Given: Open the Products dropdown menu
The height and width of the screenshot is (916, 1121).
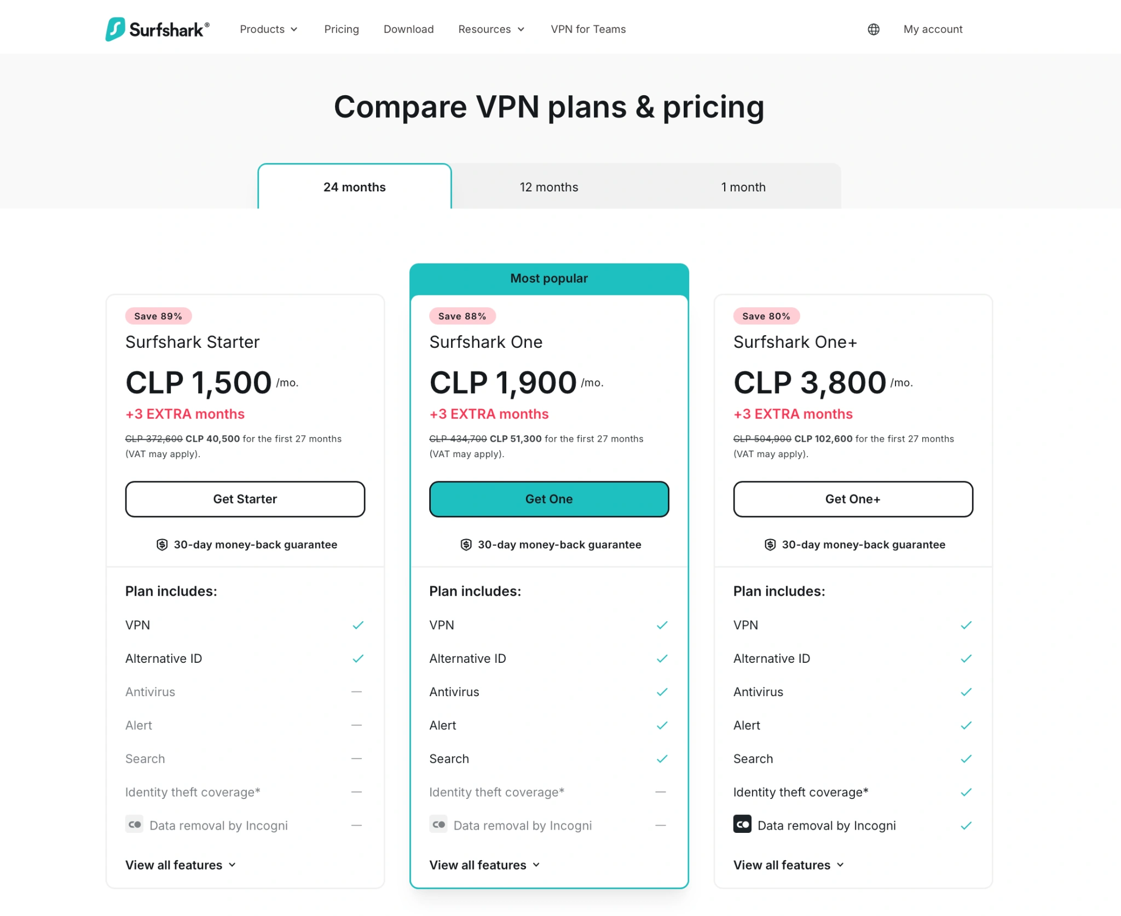Looking at the screenshot, I should pyautogui.click(x=269, y=30).
